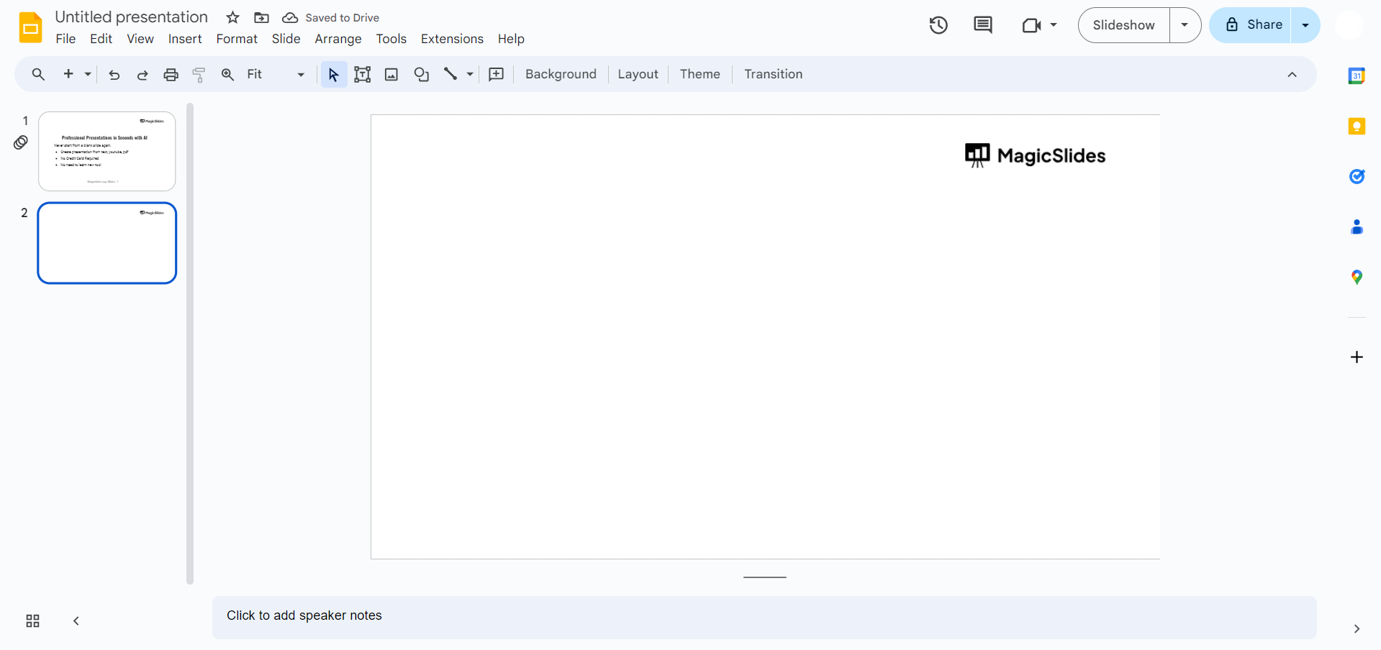Open the Google Slides home logo

30,27
